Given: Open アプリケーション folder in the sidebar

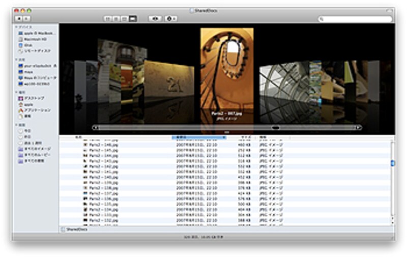Looking at the screenshot, I should click(x=38, y=110).
